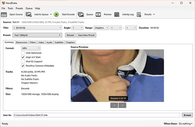Click the Preview filmstrip icon
The width and height of the screenshot is (195, 127).
click(x=98, y=14)
